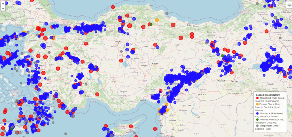292x137 pixels.
Task: Select the green foreshock marker near Çorum
Action: tap(151, 24)
